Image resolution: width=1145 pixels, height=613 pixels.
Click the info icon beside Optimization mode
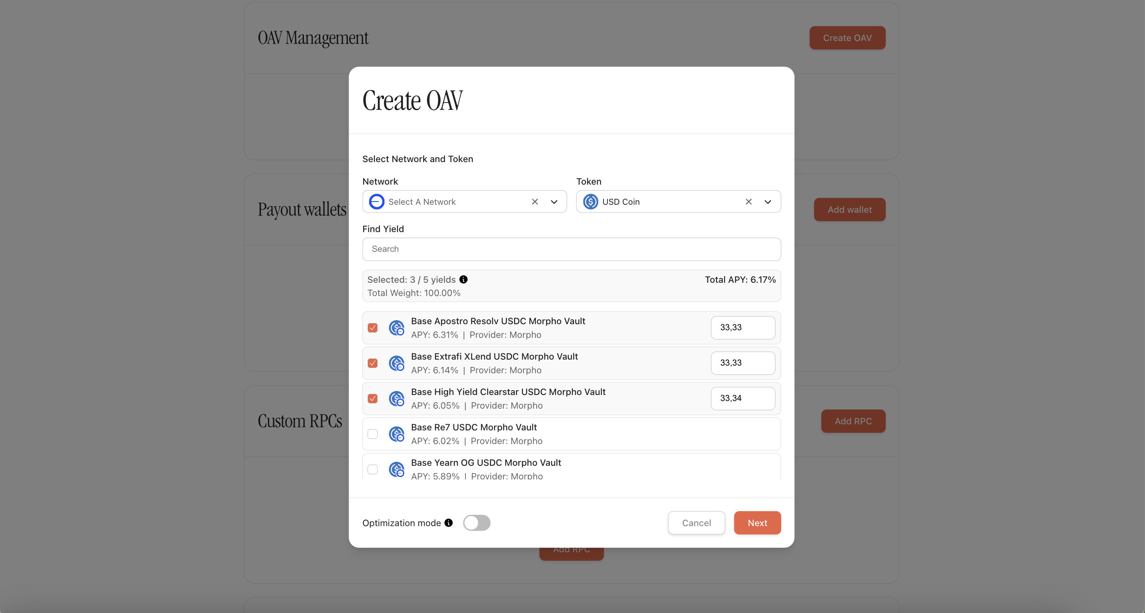click(x=448, y=523)
